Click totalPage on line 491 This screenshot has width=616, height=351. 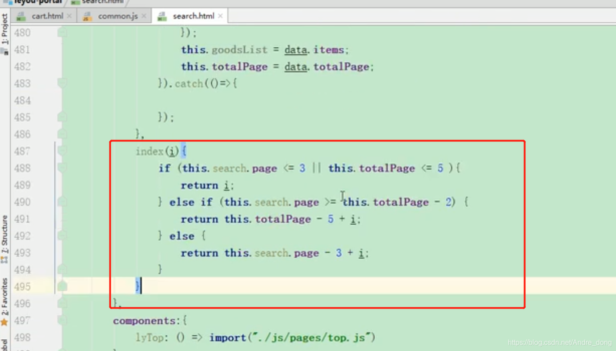[x=283, y=219]
